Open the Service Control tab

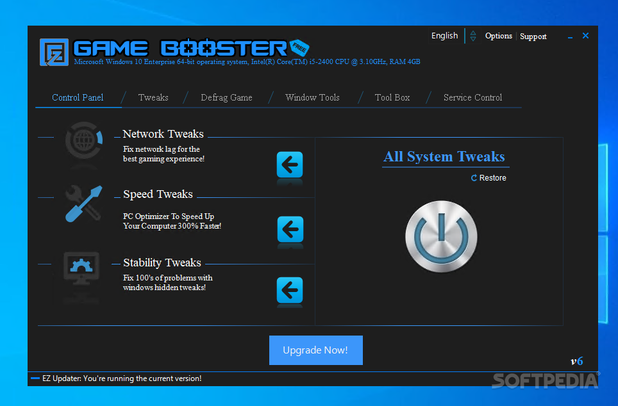473,97
